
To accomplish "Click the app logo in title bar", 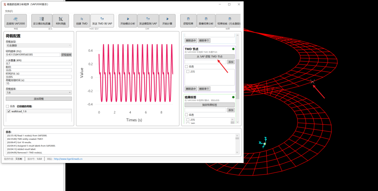I will click(4, 4).
